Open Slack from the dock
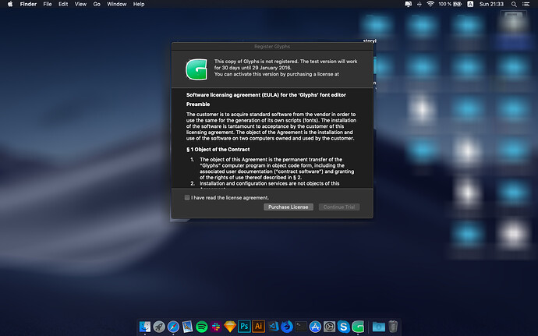This screenshot has height=336, width=538. 216,327
